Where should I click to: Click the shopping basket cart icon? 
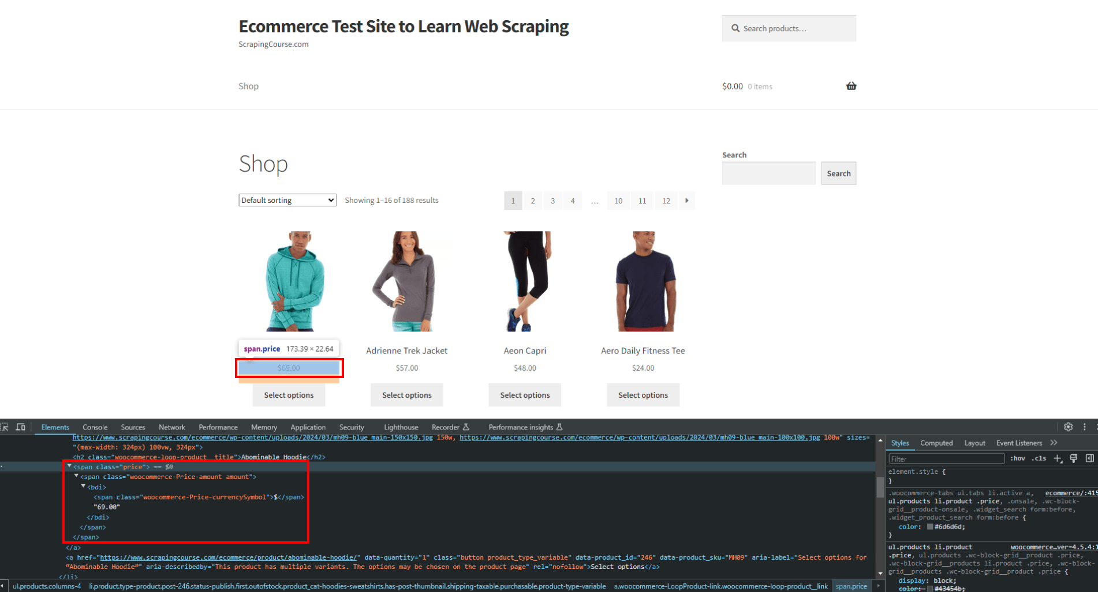coord(851,86)
